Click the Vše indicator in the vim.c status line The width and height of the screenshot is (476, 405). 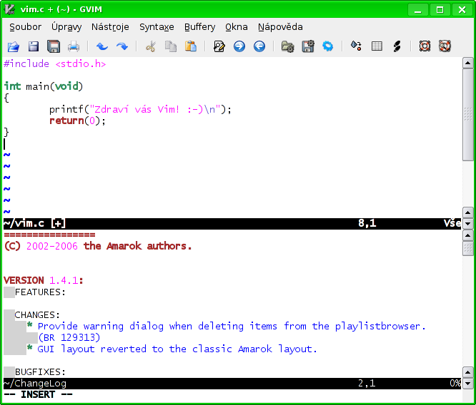[452, 224]
